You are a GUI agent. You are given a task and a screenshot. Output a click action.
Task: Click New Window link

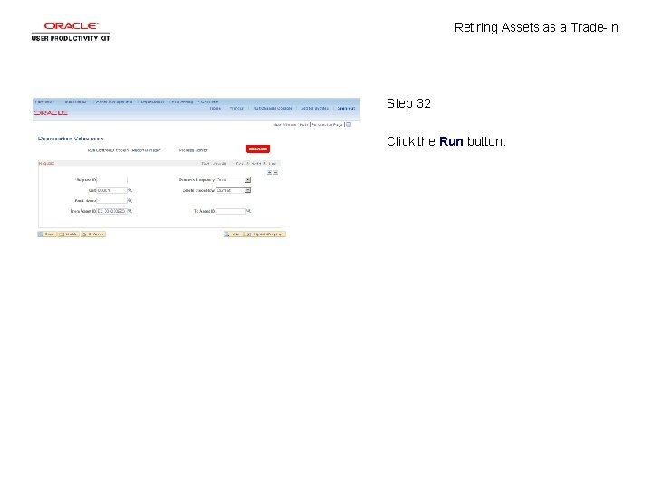(x=285, y=125)
